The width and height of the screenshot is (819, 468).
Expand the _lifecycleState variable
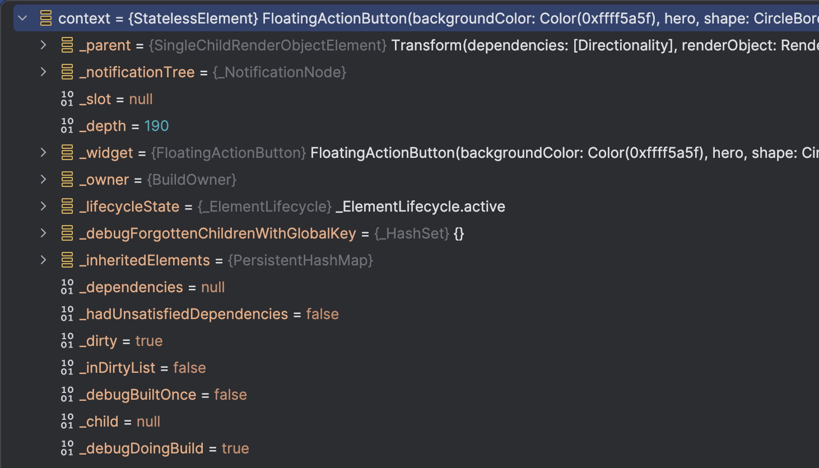tap(44, 206)
